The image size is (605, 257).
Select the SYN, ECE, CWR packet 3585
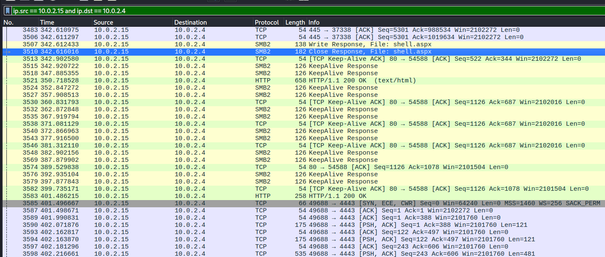(303, 203)
